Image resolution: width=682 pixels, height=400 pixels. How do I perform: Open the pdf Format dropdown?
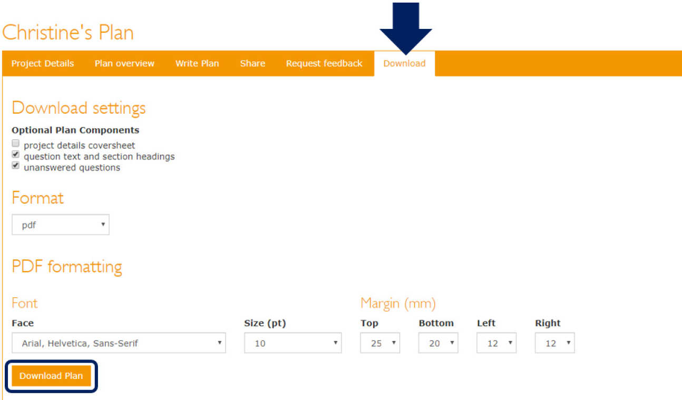pyautogui.click(x=61, y=225)
